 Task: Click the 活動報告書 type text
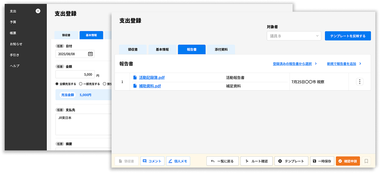coord(235,78)
